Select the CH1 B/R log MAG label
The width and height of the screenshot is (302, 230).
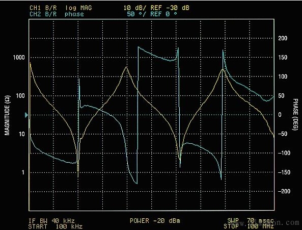(x=61, y=8)
